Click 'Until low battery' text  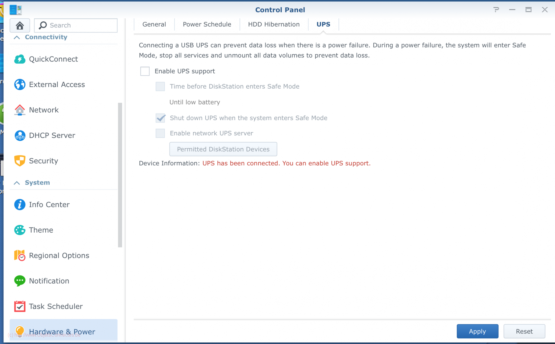(195, 102)
